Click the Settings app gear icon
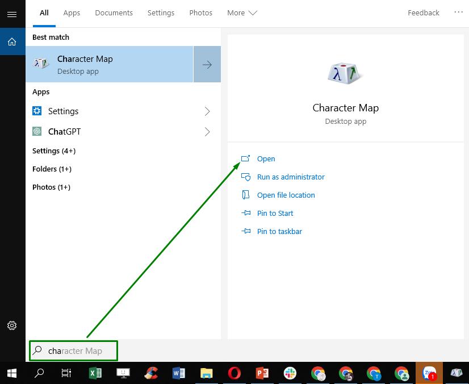Viewport: 469px width, 384px height. point(37,111)
